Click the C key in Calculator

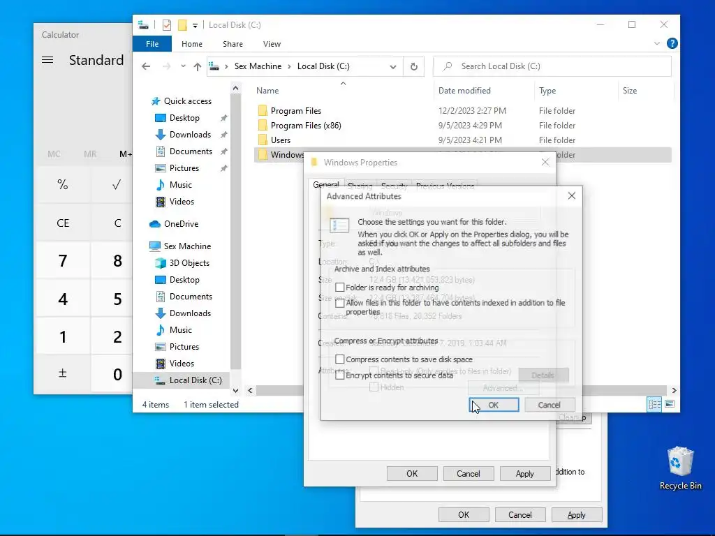(x=117, y=223)
